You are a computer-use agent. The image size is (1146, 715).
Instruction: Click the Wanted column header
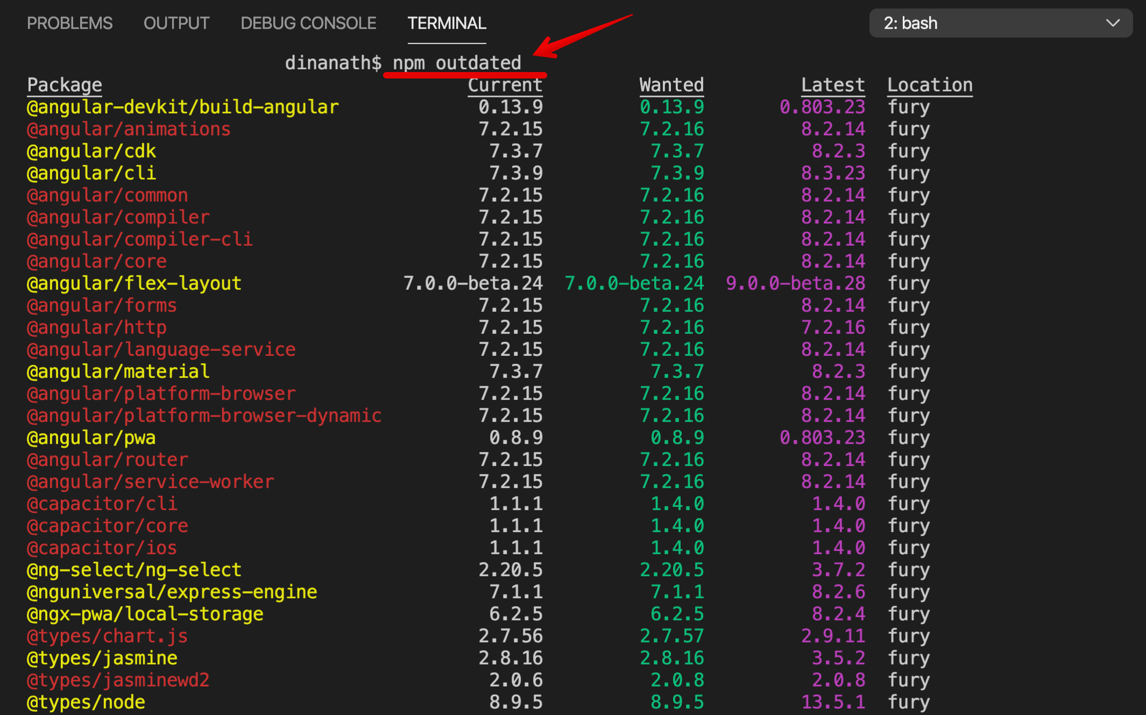pos(671,85)
